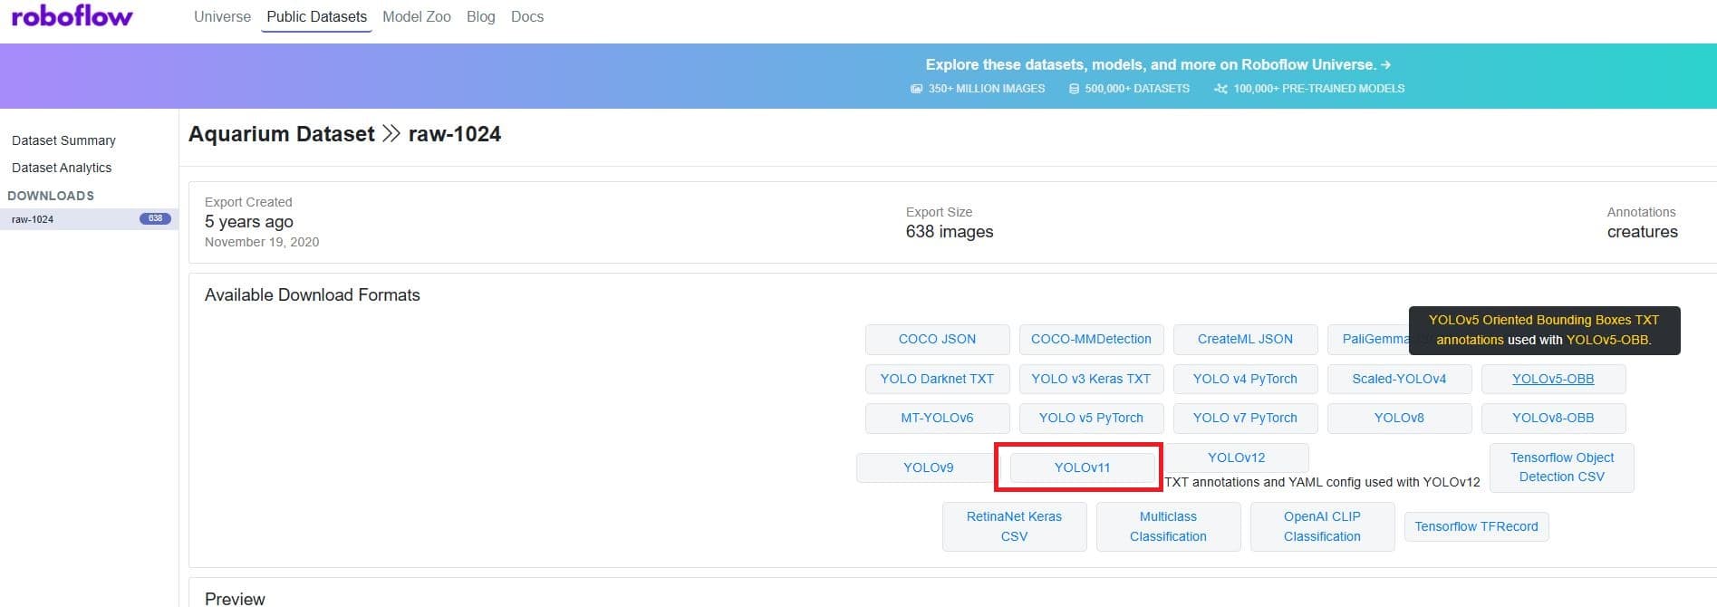
Task: Open Dataset Analytics in sidebar
Action: (x=62, y=168)
